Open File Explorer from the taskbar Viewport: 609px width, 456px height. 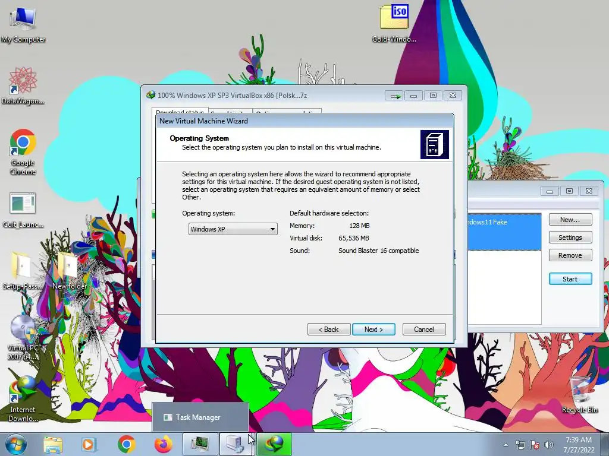pyautogui.click(x=53, y=444)
